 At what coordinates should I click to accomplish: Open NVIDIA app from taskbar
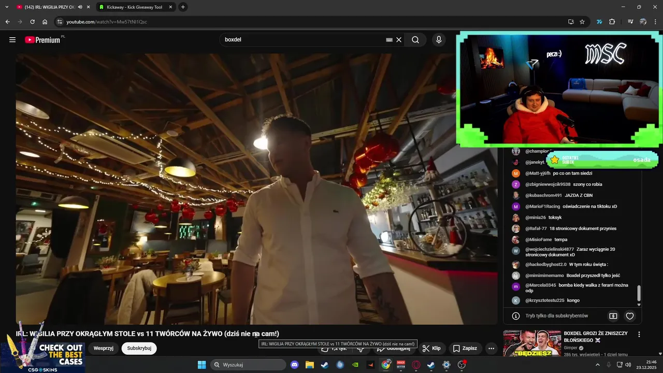pos(355,365)
